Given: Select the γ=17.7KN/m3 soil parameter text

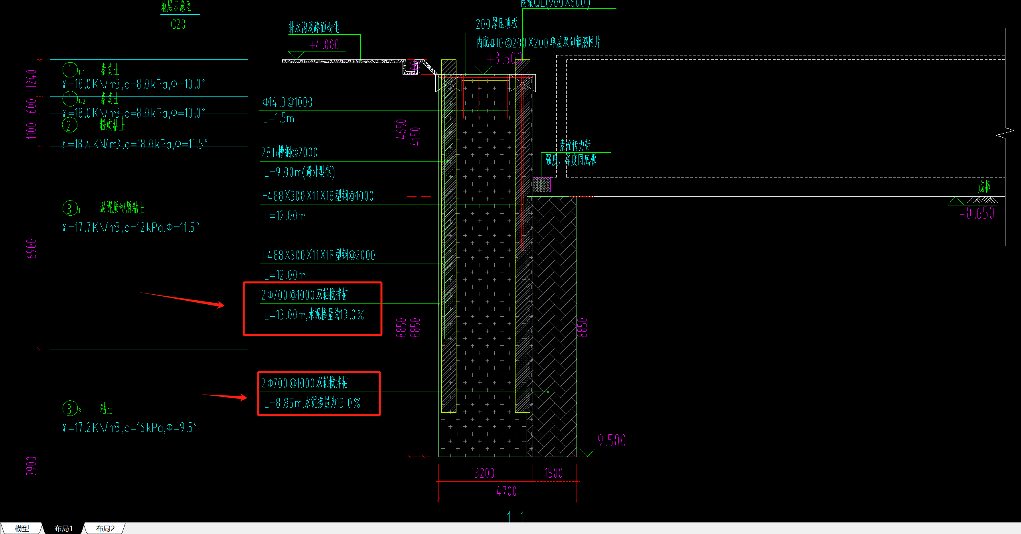Looking at the screenshot, I should pyautogui.click(x=130, y=228).
